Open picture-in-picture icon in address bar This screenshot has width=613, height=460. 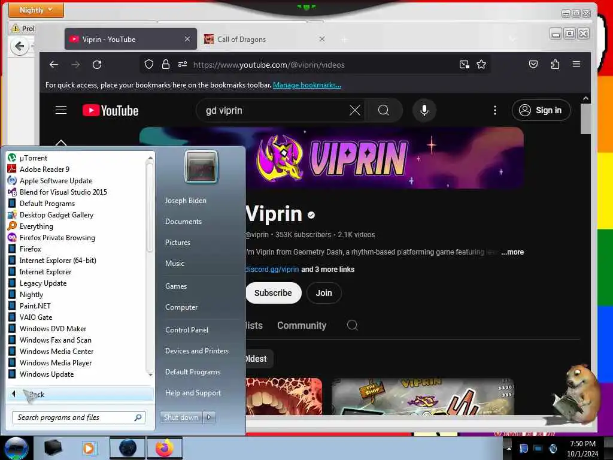coord(464,65)
